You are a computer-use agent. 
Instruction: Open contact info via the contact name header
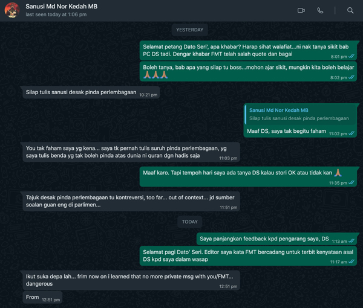pyautogui.click(x=61, y=6)
